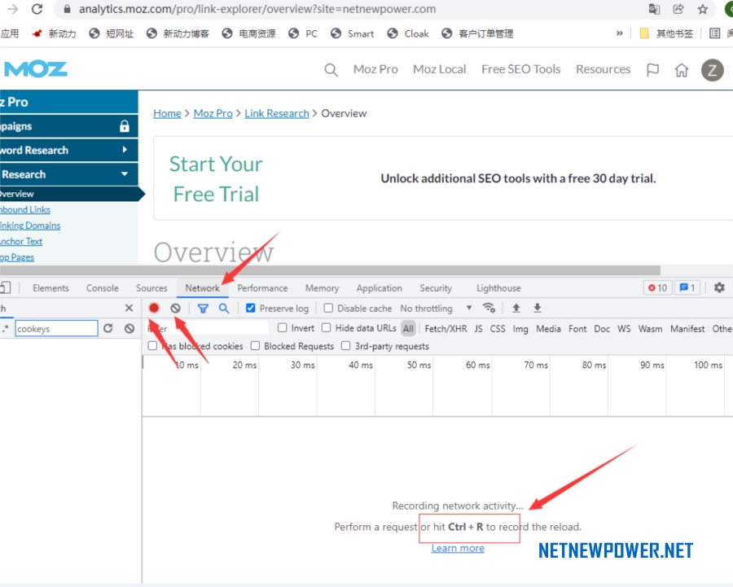Viewport: 733px width, 587px height.
Task: Show more bookmarks with the chevron
Action: coord(620,33)
